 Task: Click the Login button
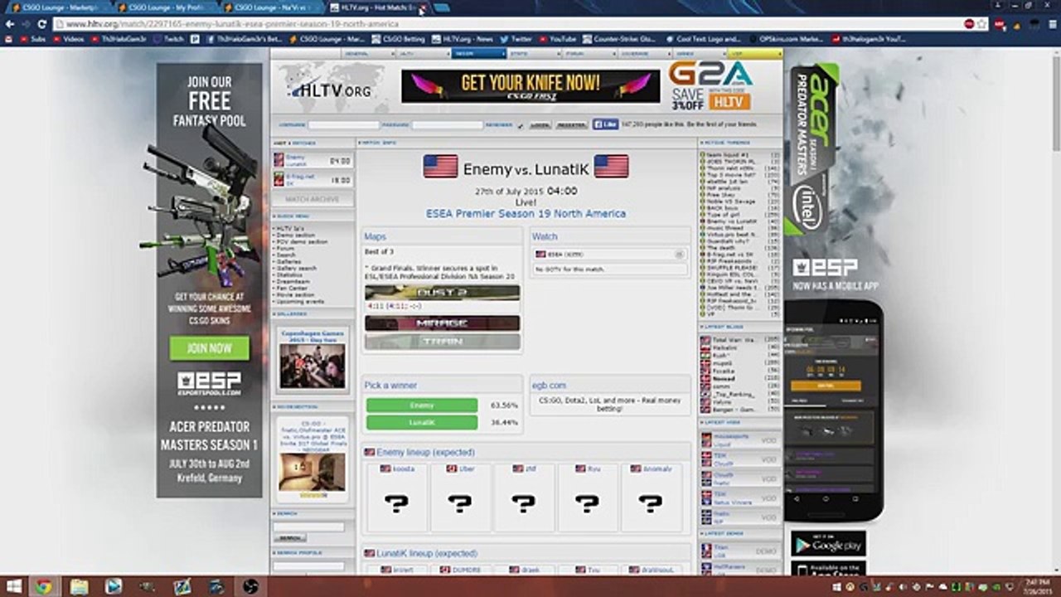(540, 125)
